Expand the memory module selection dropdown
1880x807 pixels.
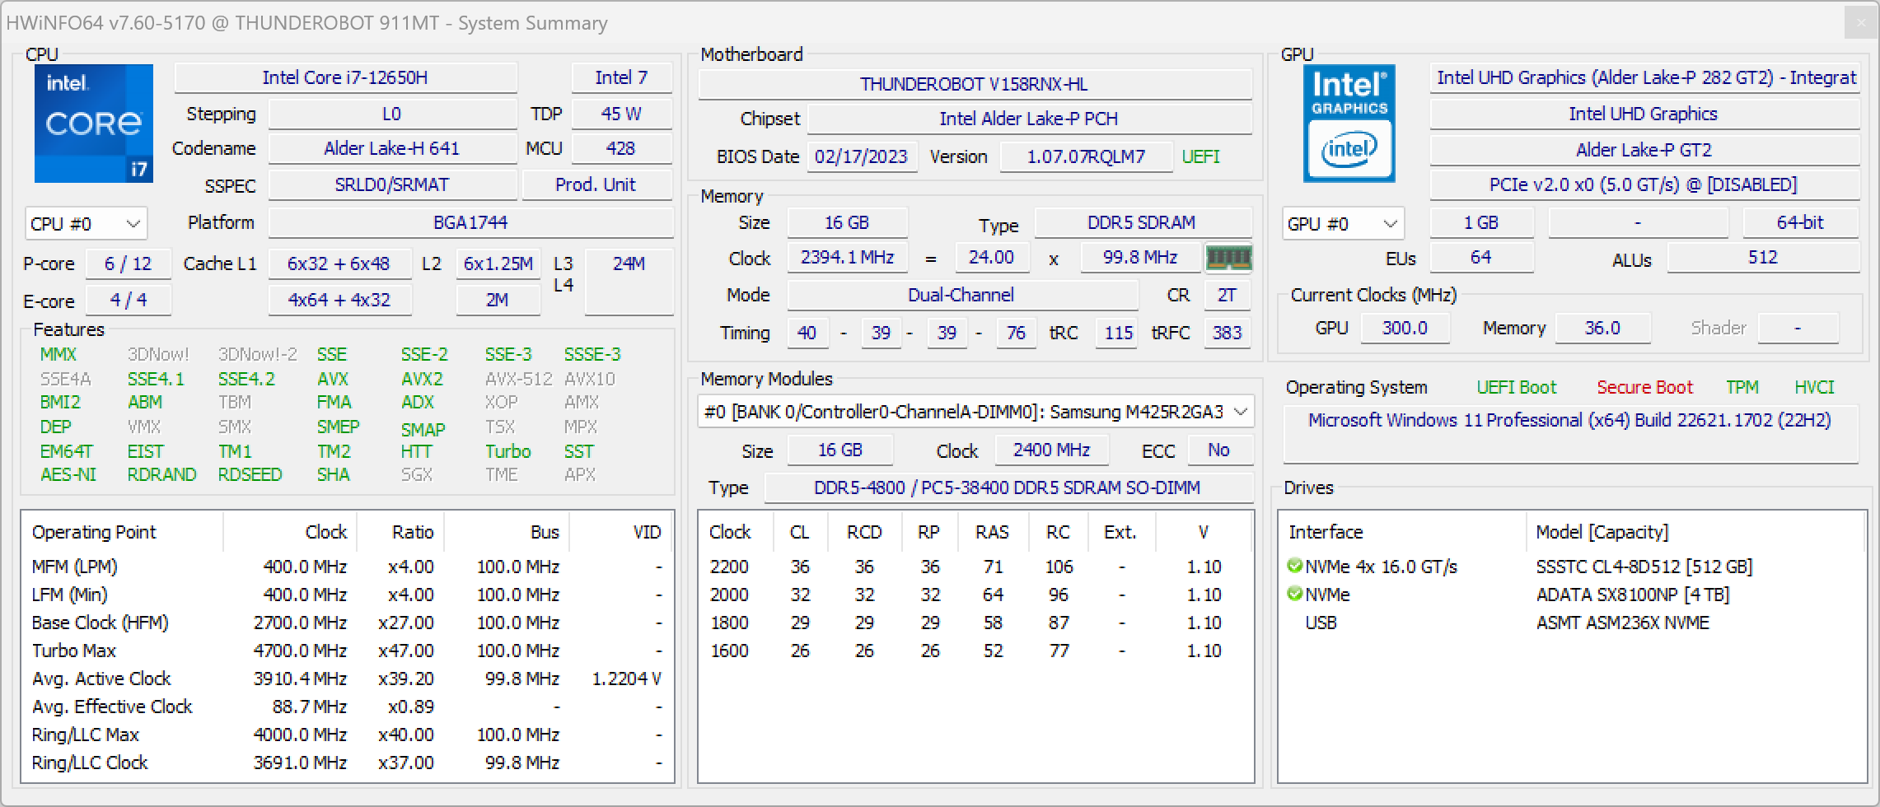coord(975,412)
